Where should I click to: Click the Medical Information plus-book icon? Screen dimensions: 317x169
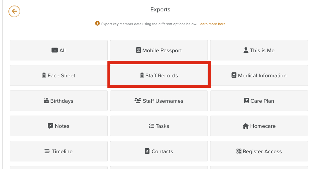[234, 75]
